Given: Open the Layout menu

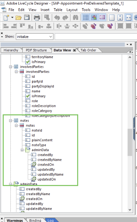Looking at the screenshot, I should [x=72, y=10].
